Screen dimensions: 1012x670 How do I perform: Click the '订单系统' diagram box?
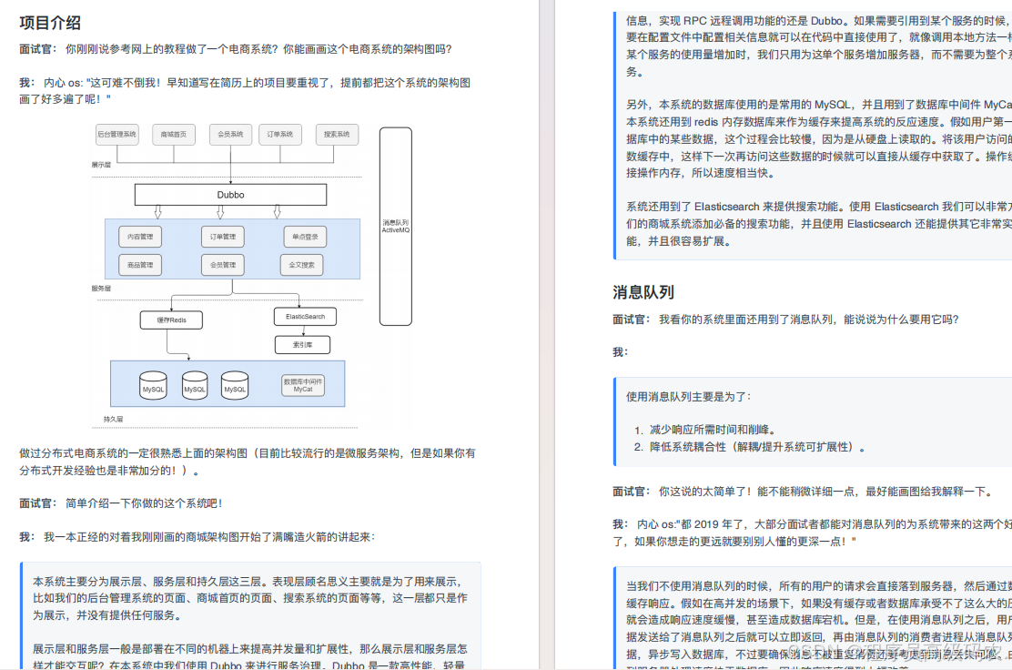pos(280,134)
